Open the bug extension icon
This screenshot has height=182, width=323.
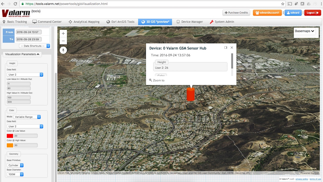[296, 4]
